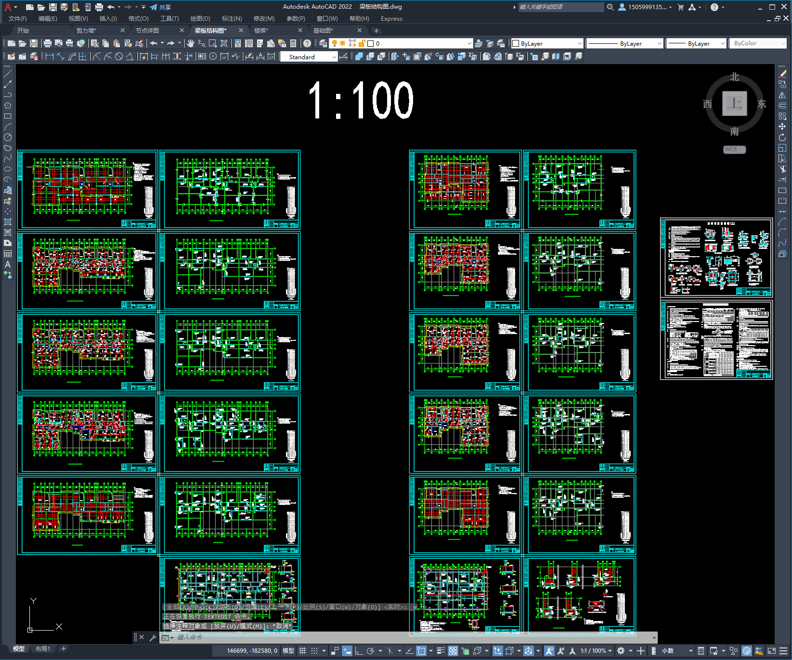Click the Cut scissors icon
Image resolution: width=792 pixels, height=660 pixels.
point(95,43)
